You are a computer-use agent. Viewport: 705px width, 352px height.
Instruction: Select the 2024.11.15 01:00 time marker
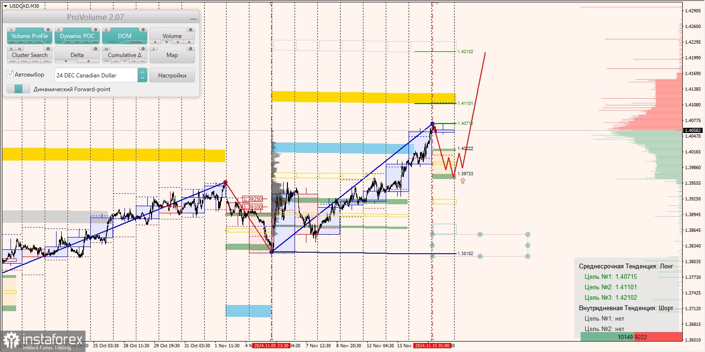[432, 346]
